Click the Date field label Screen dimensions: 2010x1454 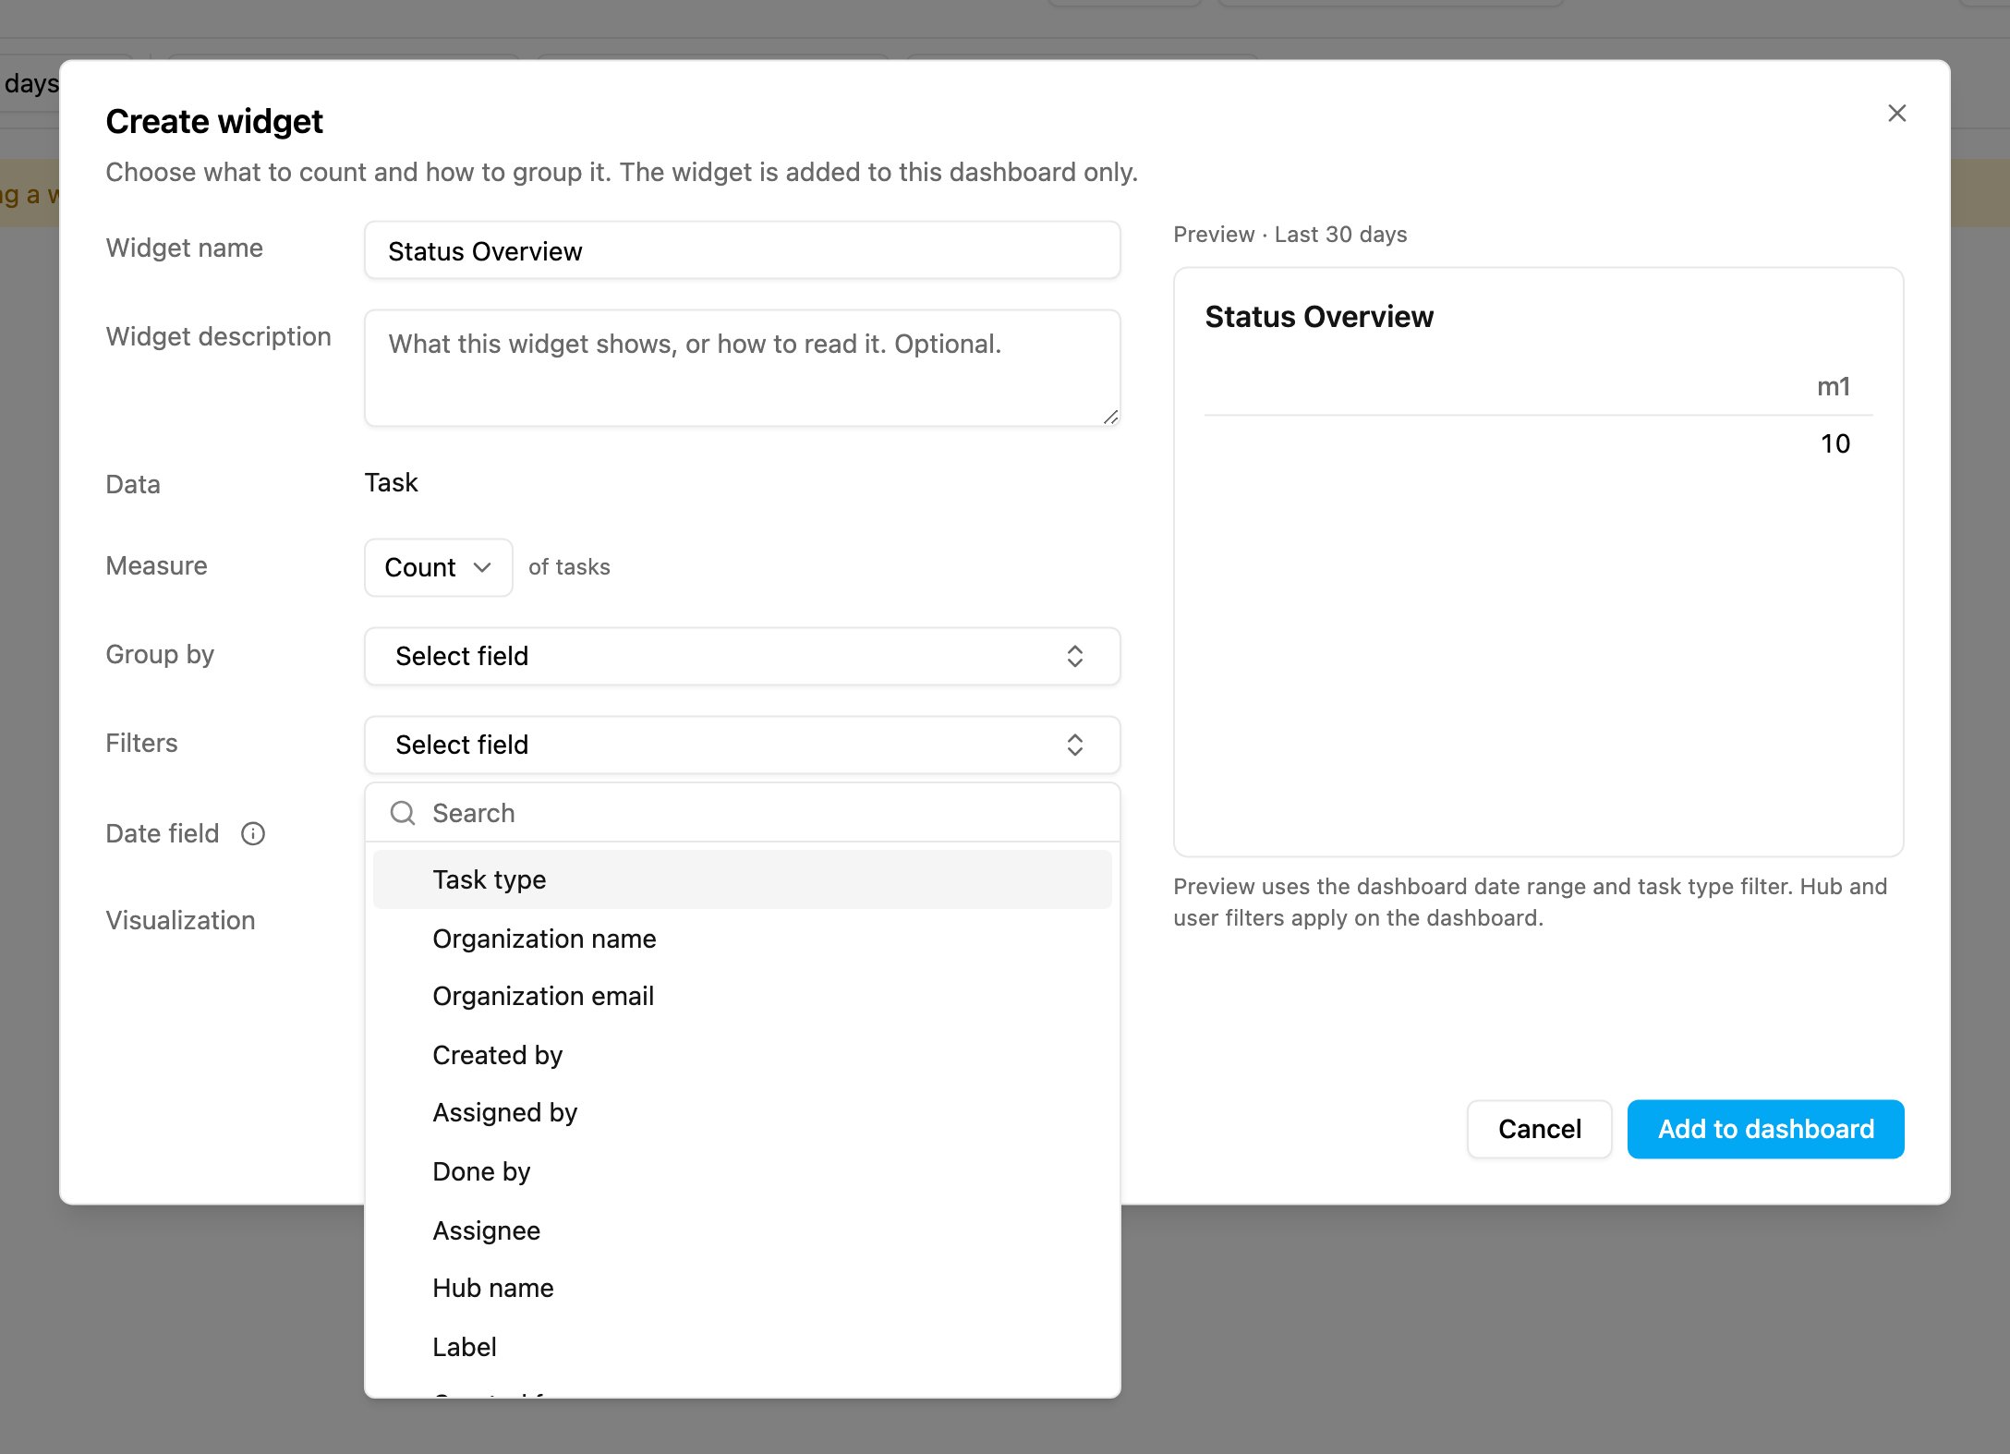163,833
